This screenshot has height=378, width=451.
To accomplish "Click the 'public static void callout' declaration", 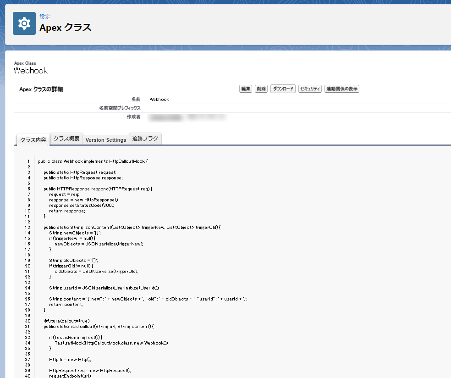I will pyautogui.click(x=99, y=327).
